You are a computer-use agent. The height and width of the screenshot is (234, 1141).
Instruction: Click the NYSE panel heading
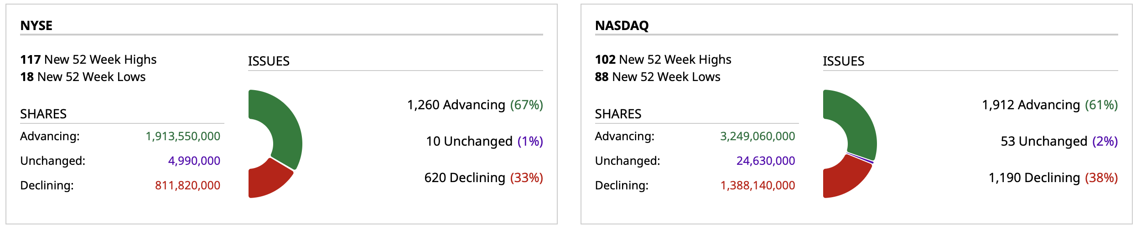pos(36,25)
